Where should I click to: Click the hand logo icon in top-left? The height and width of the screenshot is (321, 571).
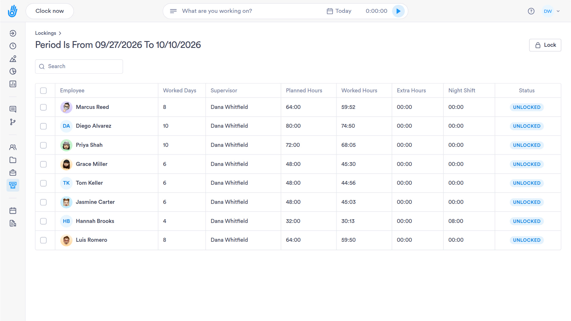(x=13, y=11)
